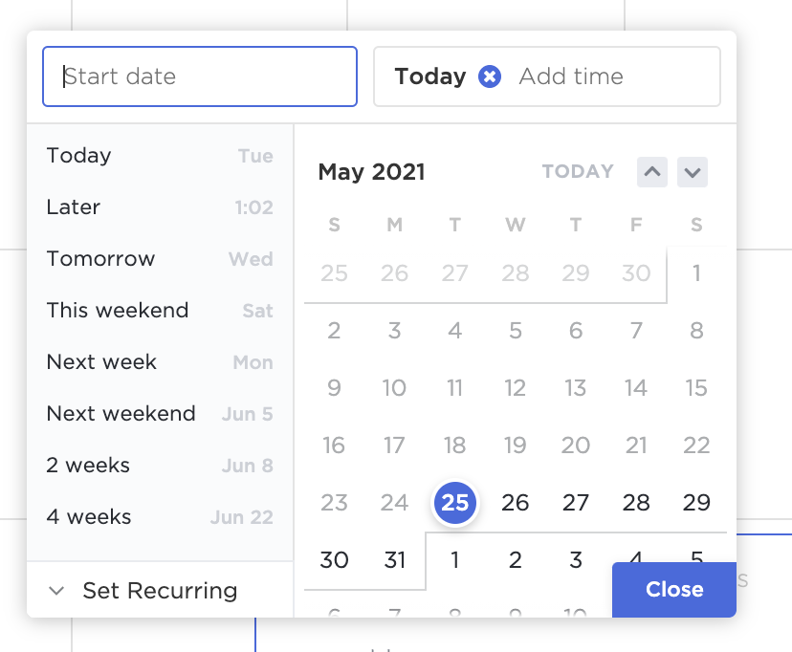Jump to today using TODAY link
The height and width of the screenshot is (652, 792).
click(x=578, y=172)
